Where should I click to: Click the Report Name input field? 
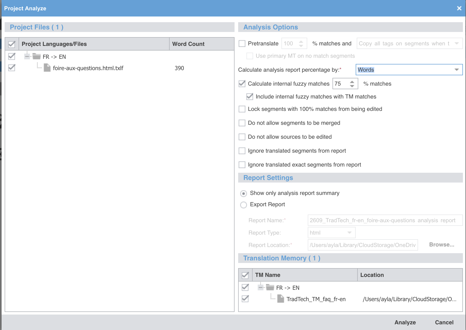[x=385, y=220]
